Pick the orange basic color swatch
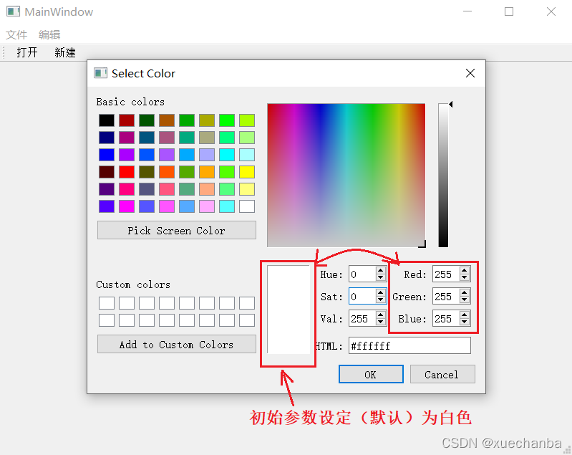This screenshot has height=455, width=572. pyautogui.click(x=207, y=172)
